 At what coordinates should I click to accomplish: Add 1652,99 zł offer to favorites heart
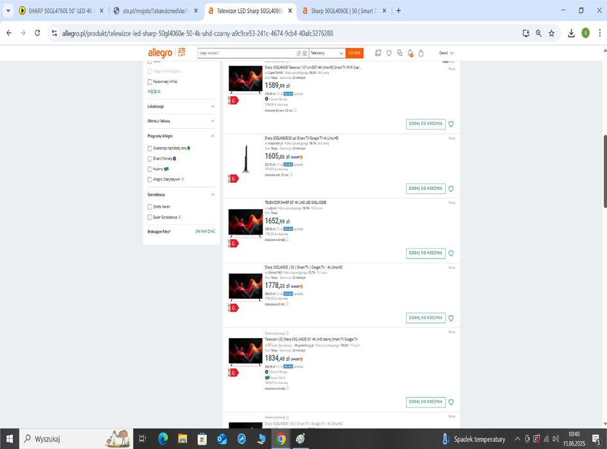pos(451,253)
